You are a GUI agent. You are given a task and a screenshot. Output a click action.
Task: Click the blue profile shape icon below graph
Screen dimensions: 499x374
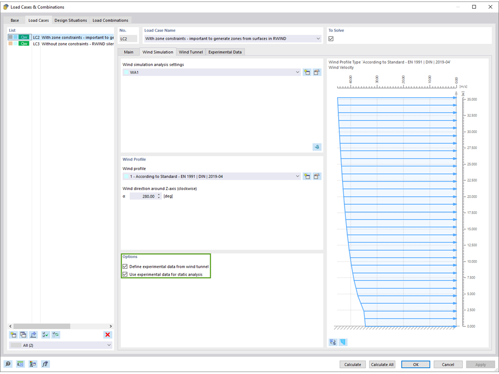click(x=343, y=342)
